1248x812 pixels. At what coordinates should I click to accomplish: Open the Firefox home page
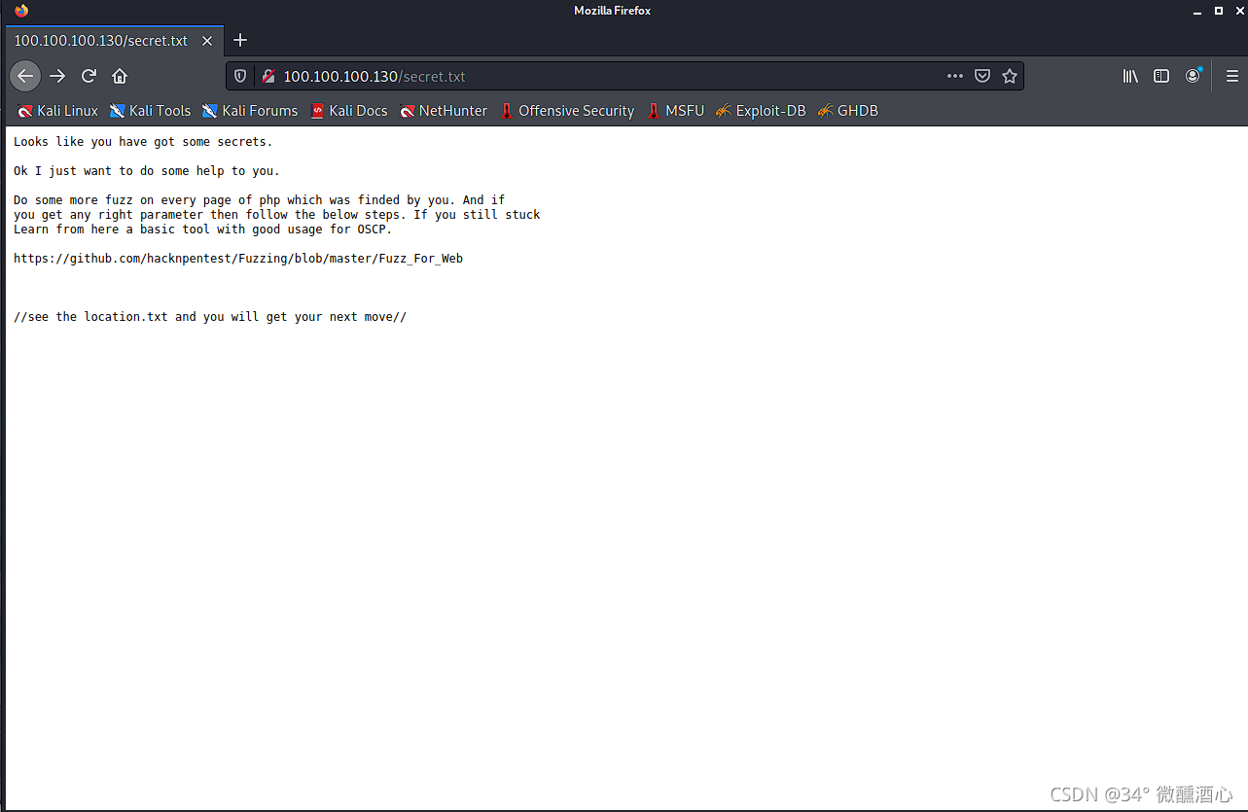120,76
